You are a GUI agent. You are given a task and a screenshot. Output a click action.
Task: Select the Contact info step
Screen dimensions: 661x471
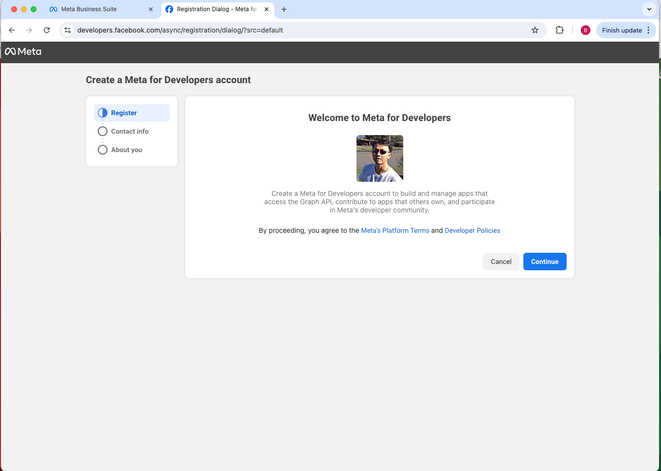(129, 131)
